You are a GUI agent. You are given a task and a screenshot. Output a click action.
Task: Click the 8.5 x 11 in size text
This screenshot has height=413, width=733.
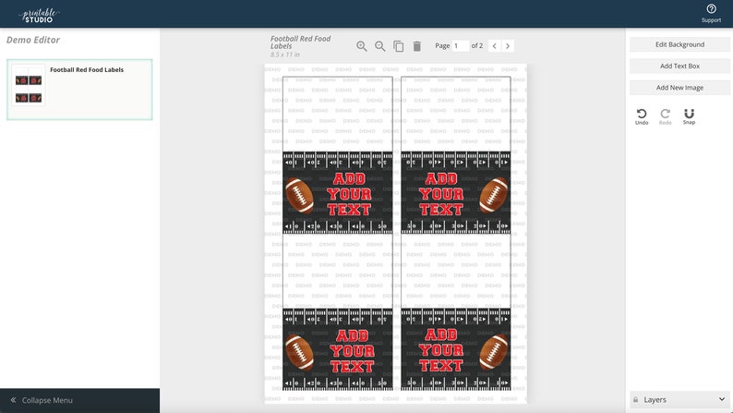[285, 55]
